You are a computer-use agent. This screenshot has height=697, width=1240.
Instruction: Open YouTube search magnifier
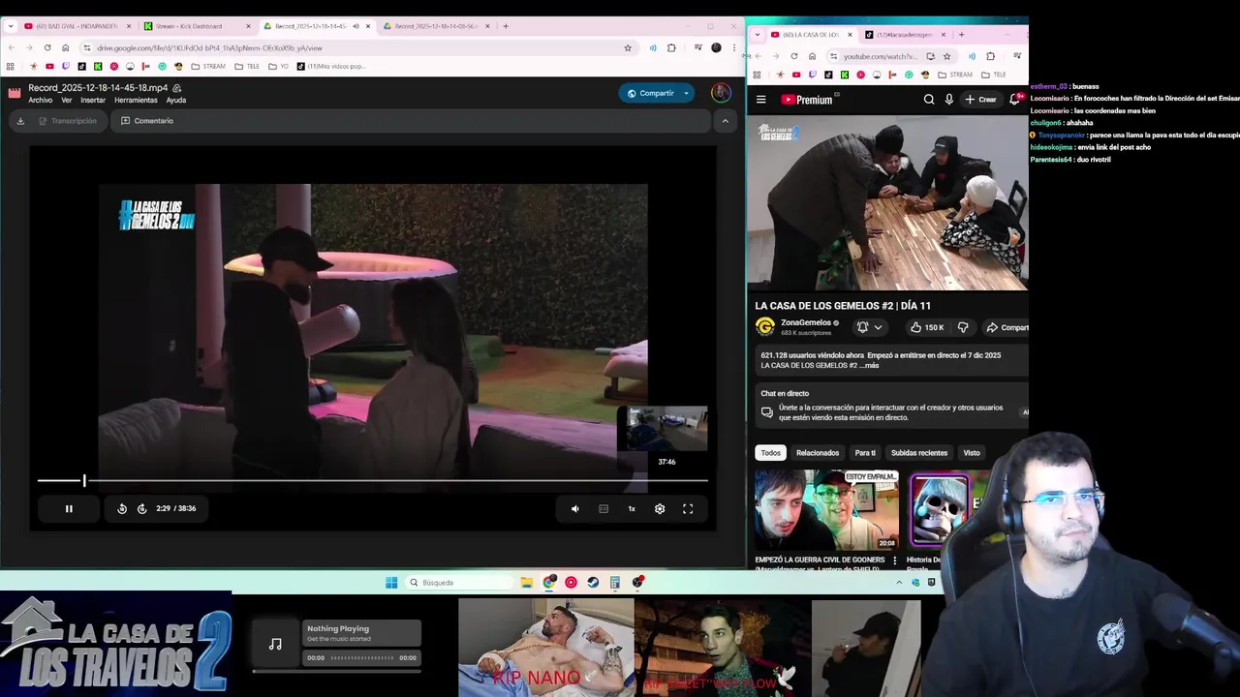pyautogui.click(x=929, y=100)
